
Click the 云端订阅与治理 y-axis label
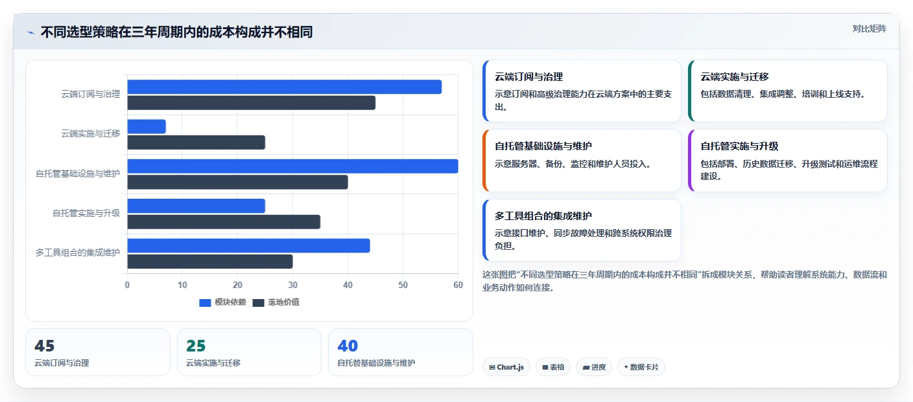tap(91, 95)
